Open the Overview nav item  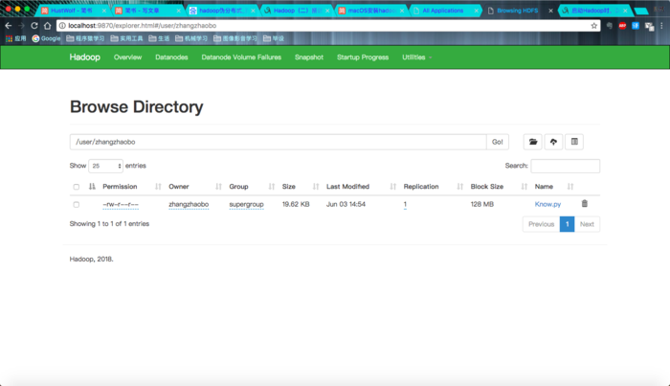tap(127, 57)
